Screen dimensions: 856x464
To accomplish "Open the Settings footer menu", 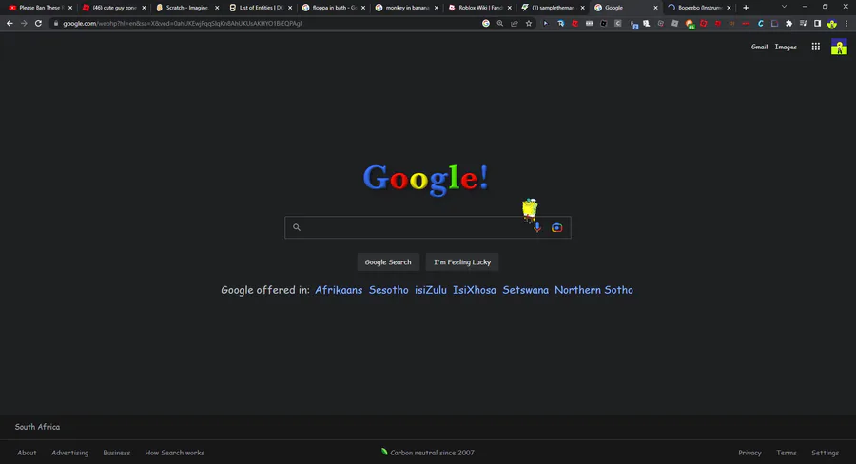I will coord(825,453).
